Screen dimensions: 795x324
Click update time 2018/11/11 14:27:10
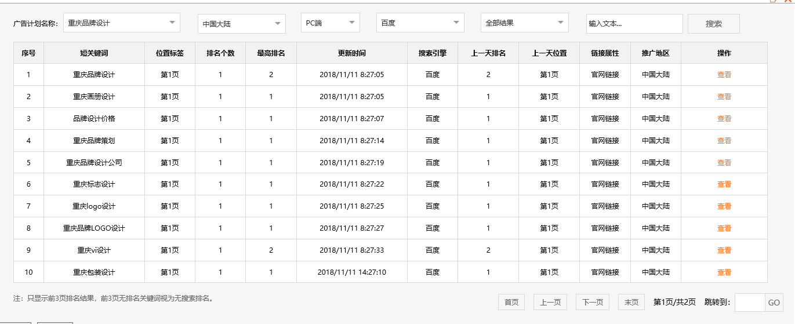[352, 272]
